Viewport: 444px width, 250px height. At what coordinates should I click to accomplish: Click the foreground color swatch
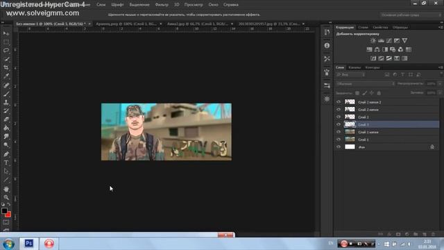[x=4, y=210]
